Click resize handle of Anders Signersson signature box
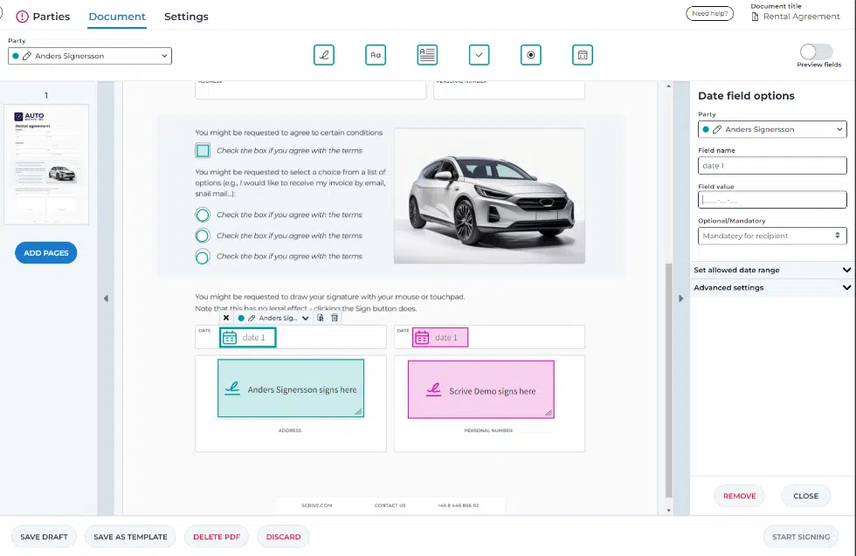This screenshot has height=556, width=856. [x=358, y=412]
